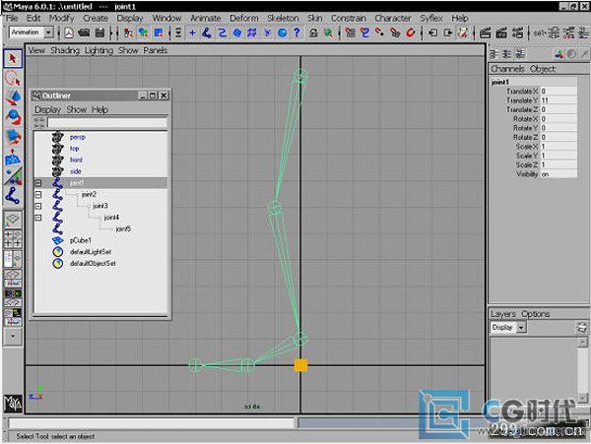591x444 pixels.
Task: Click Outliner text filter field
Action: click(107, 122)
